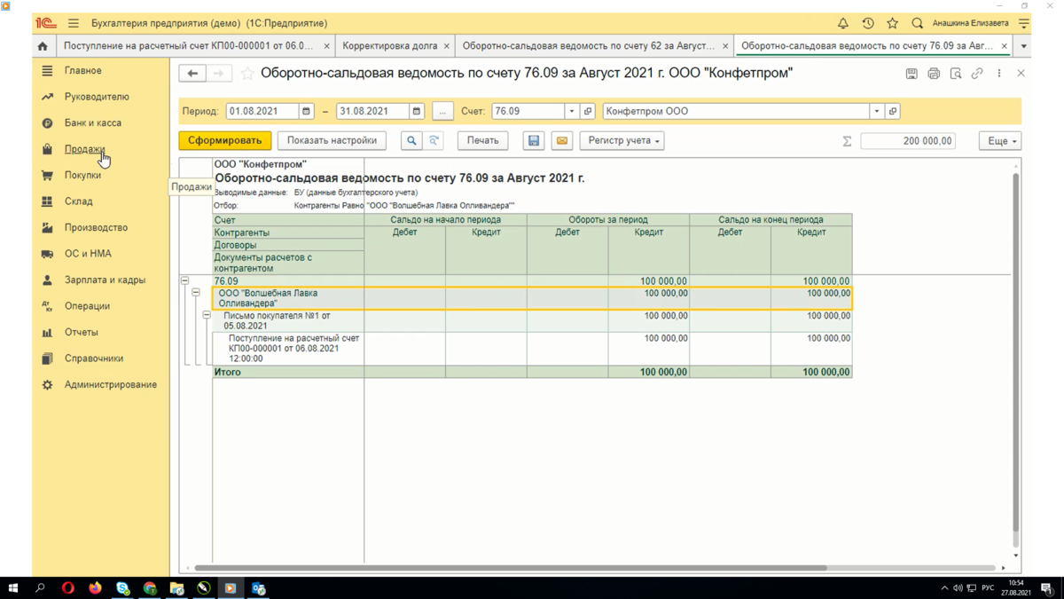Open the 1C main menu hamburger
The image size is (1064, 599).
[x=74, y=23]
